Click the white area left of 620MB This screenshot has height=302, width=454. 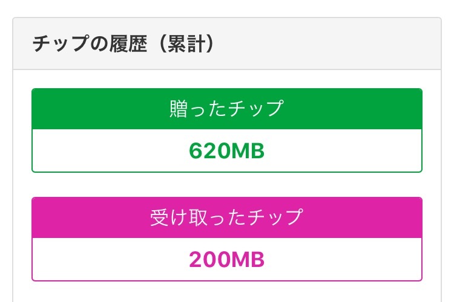click(103, 150)
